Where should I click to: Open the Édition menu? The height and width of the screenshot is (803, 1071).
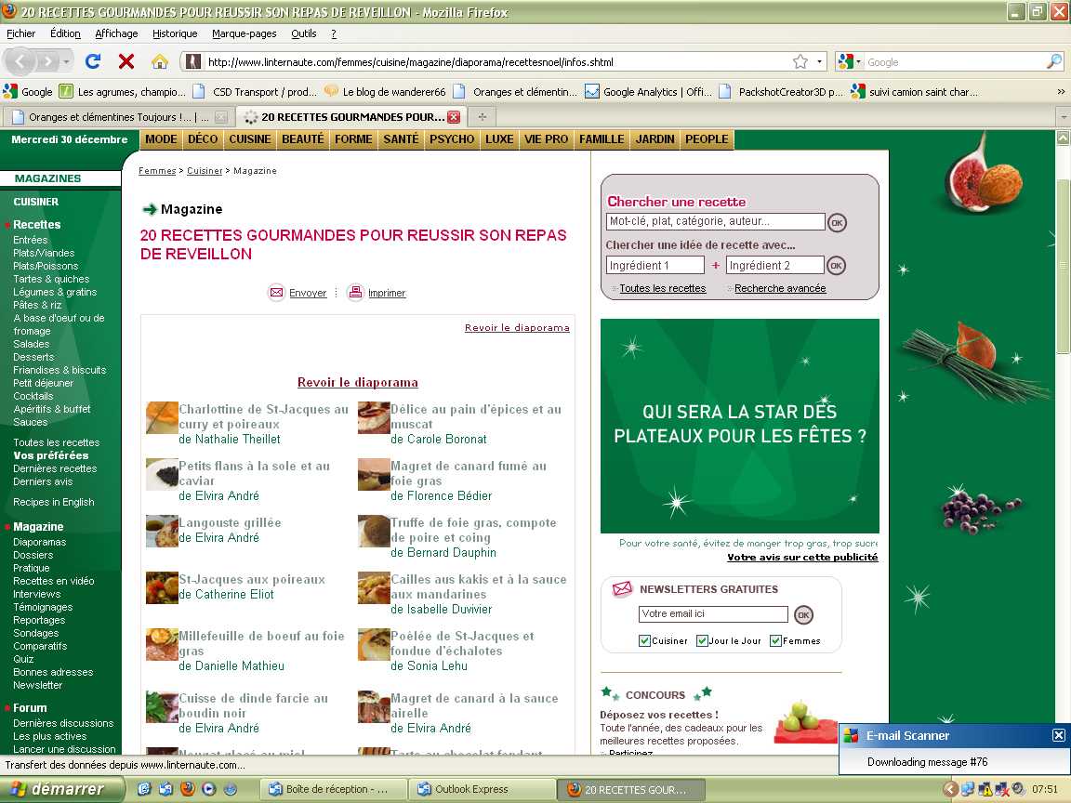click(66, 33)
